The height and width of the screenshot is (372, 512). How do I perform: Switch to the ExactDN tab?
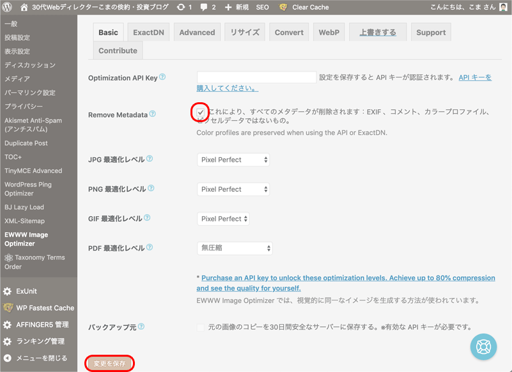[148, 32]
